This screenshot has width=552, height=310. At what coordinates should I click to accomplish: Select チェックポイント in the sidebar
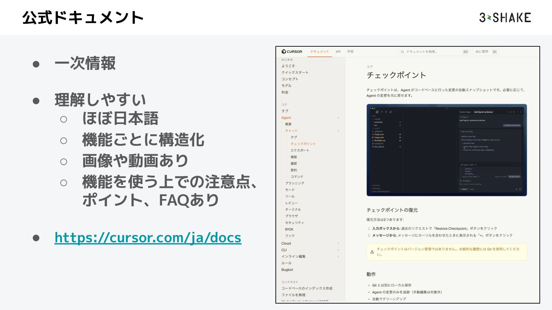(x=303, y=144)
